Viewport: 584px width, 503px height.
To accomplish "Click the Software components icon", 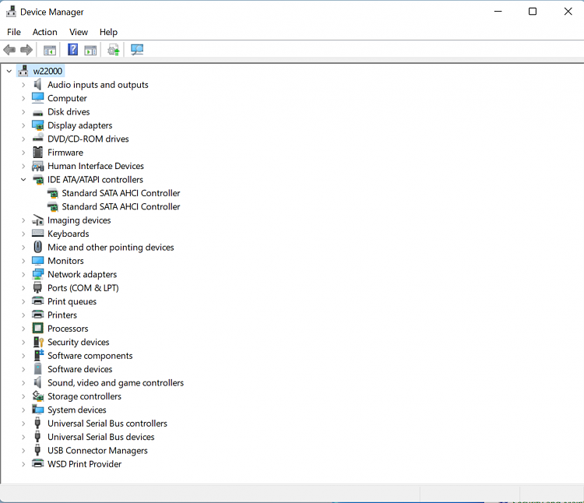I will (38, 355).
